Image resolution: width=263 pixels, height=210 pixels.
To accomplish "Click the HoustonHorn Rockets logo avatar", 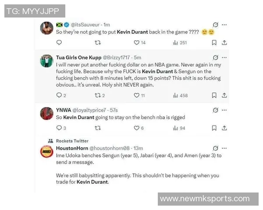I will pos(47,151).
